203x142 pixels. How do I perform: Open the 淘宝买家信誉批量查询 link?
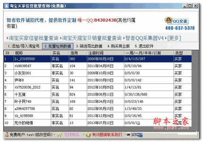click(x=33, y=38)
